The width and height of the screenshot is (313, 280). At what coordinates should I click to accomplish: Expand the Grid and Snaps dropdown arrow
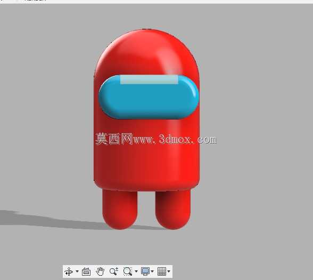169,271
